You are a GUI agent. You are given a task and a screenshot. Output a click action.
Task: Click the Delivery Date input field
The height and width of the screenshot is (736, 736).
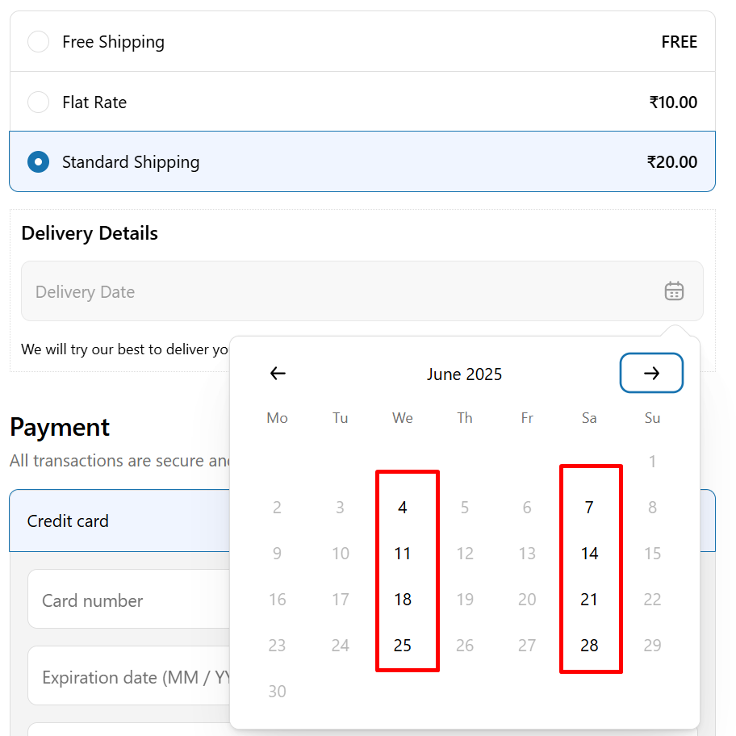[362, 291]
